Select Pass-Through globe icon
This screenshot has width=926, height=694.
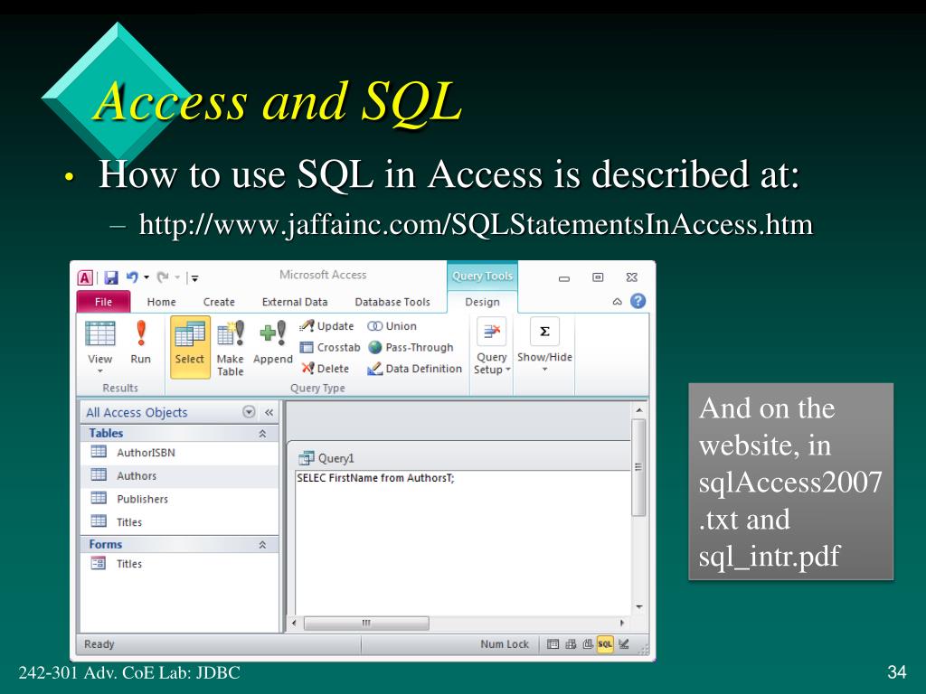click(x=375, y=348)
